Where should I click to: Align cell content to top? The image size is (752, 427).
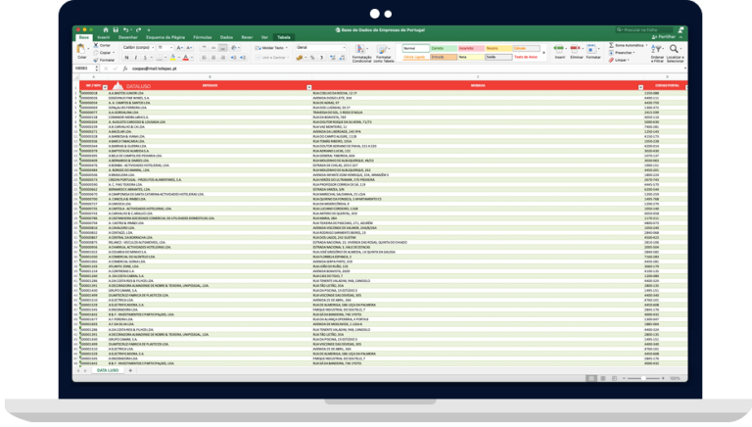point(204,48)
